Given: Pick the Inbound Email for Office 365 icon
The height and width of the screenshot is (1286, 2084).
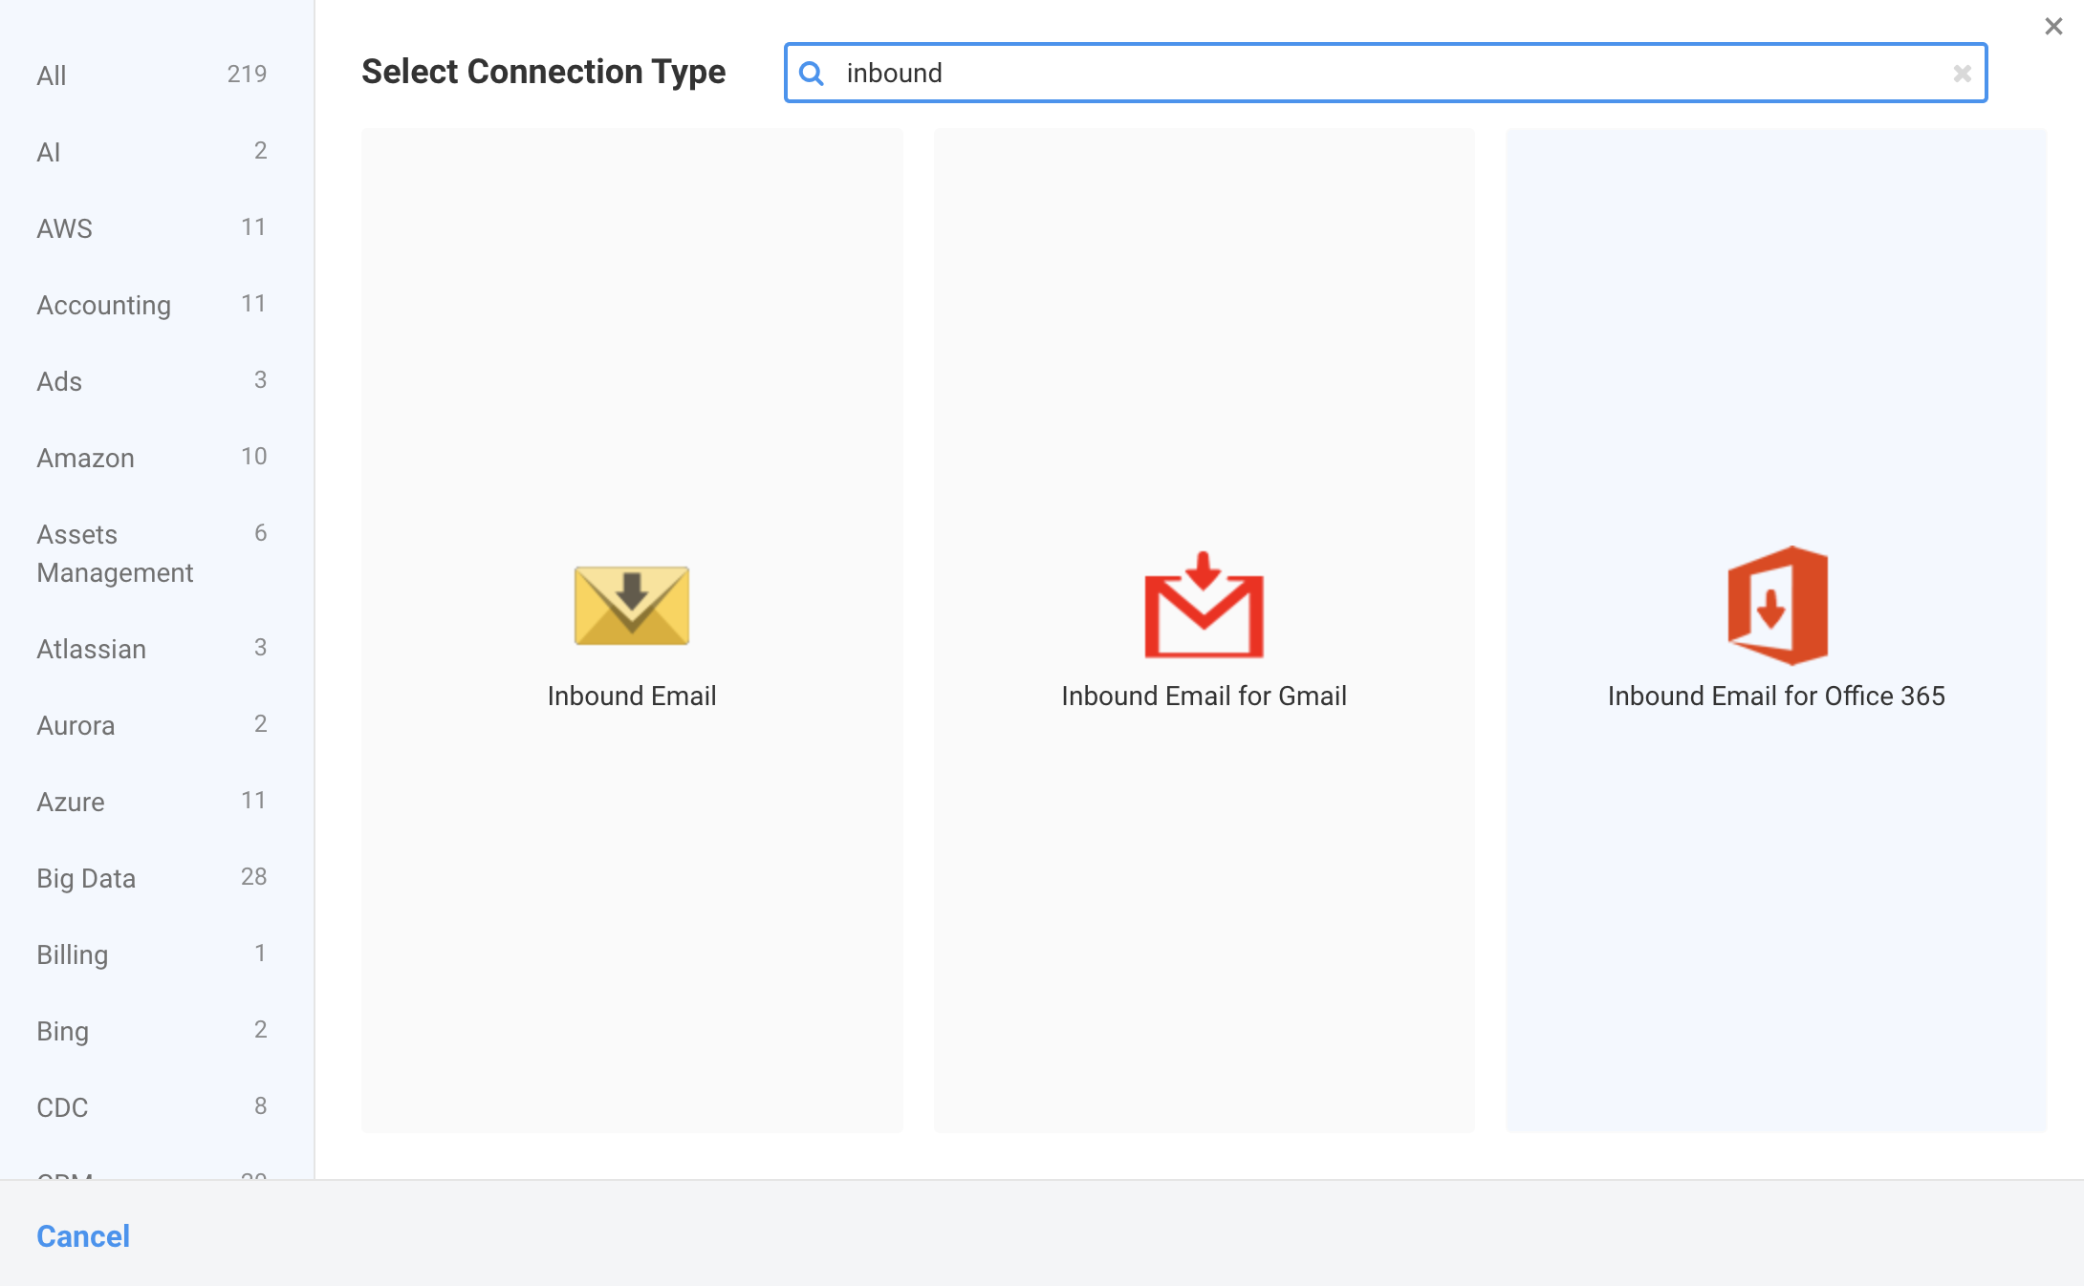Looking at the screenshot, I should click(x=1776, y=606).
